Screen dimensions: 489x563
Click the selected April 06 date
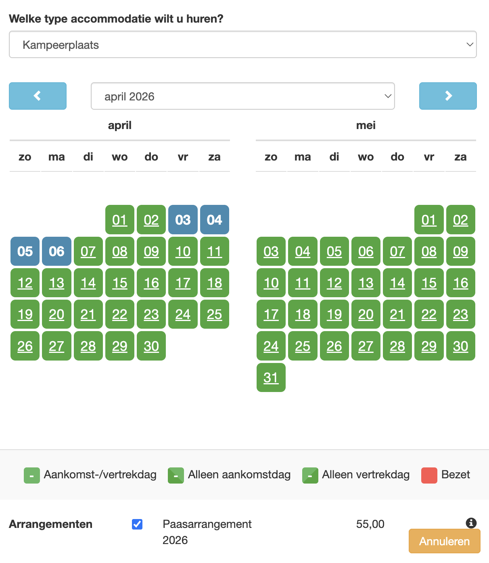tap(56, 251)
